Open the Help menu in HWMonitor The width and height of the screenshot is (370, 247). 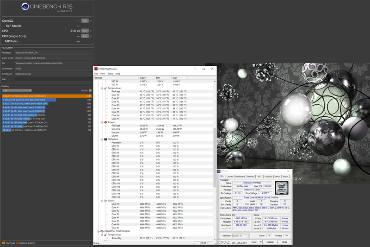[x=118, y=74]
